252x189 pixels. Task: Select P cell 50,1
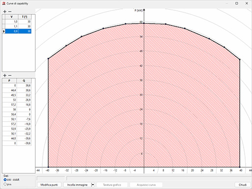pos(9,134)
